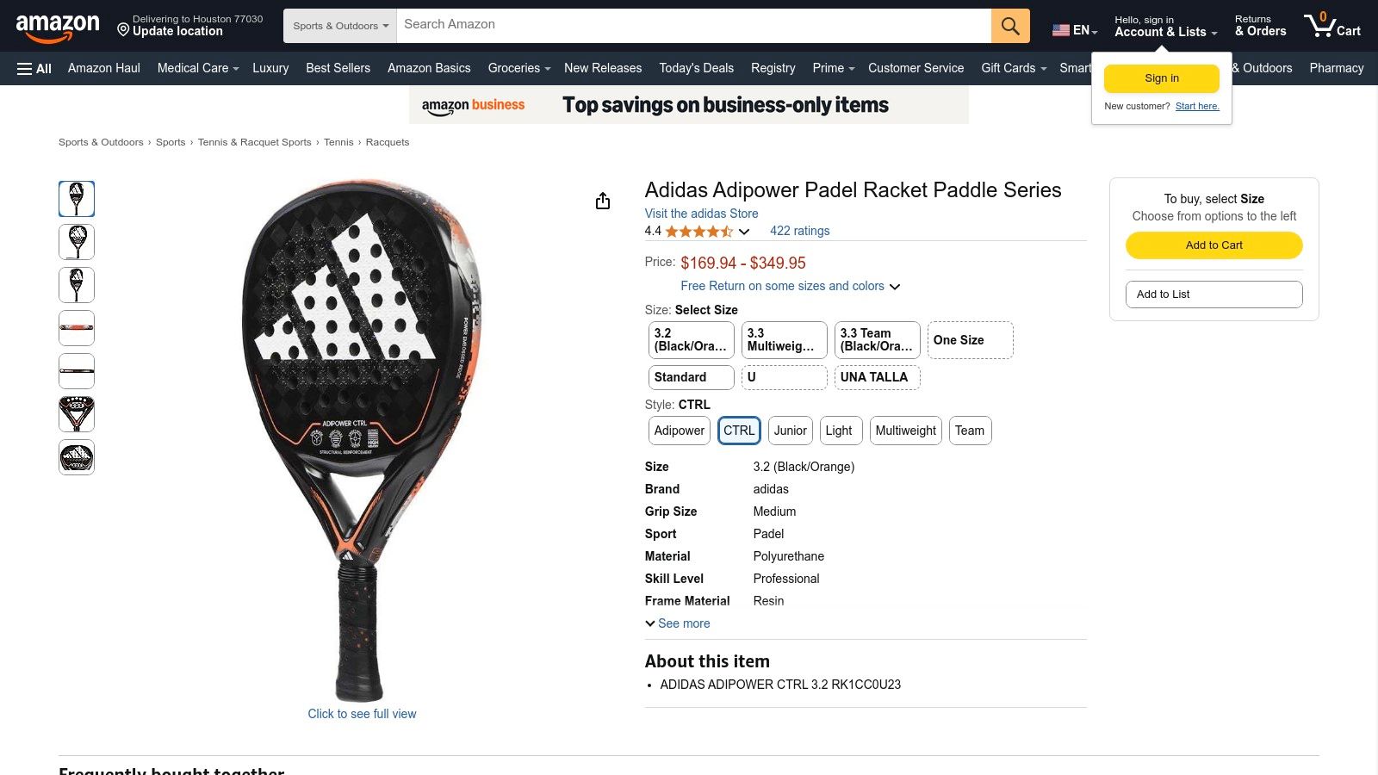1378x775 pixels.
Task: Click the share icon beside product image
Action: coord(603,201)
